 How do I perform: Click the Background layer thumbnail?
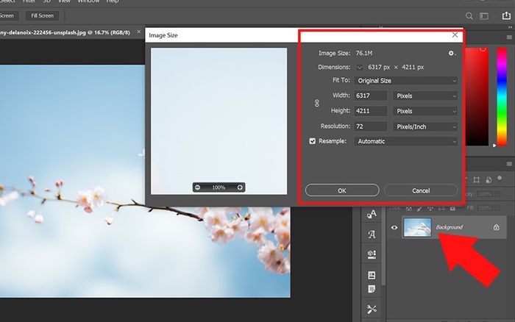tap(417, 227)
